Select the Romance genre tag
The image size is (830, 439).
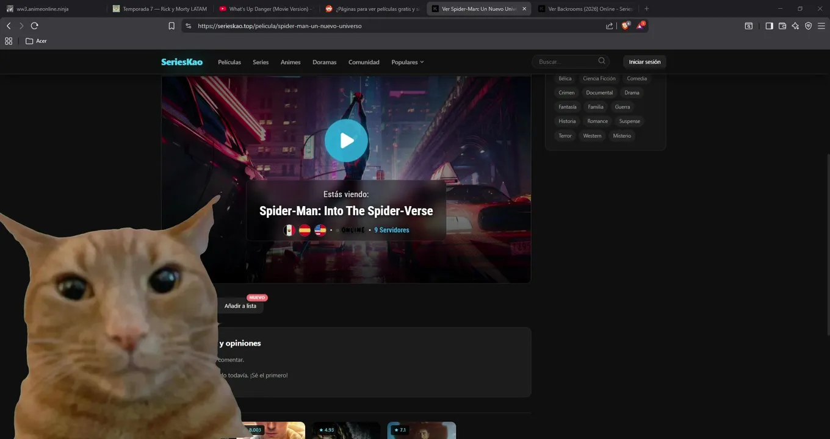(x=597, y=121)
